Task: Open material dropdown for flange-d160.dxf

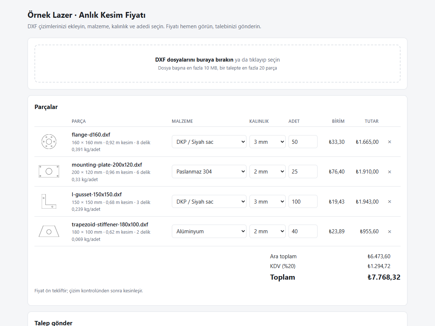Action: pyautogui.click(x=209, y=142)
